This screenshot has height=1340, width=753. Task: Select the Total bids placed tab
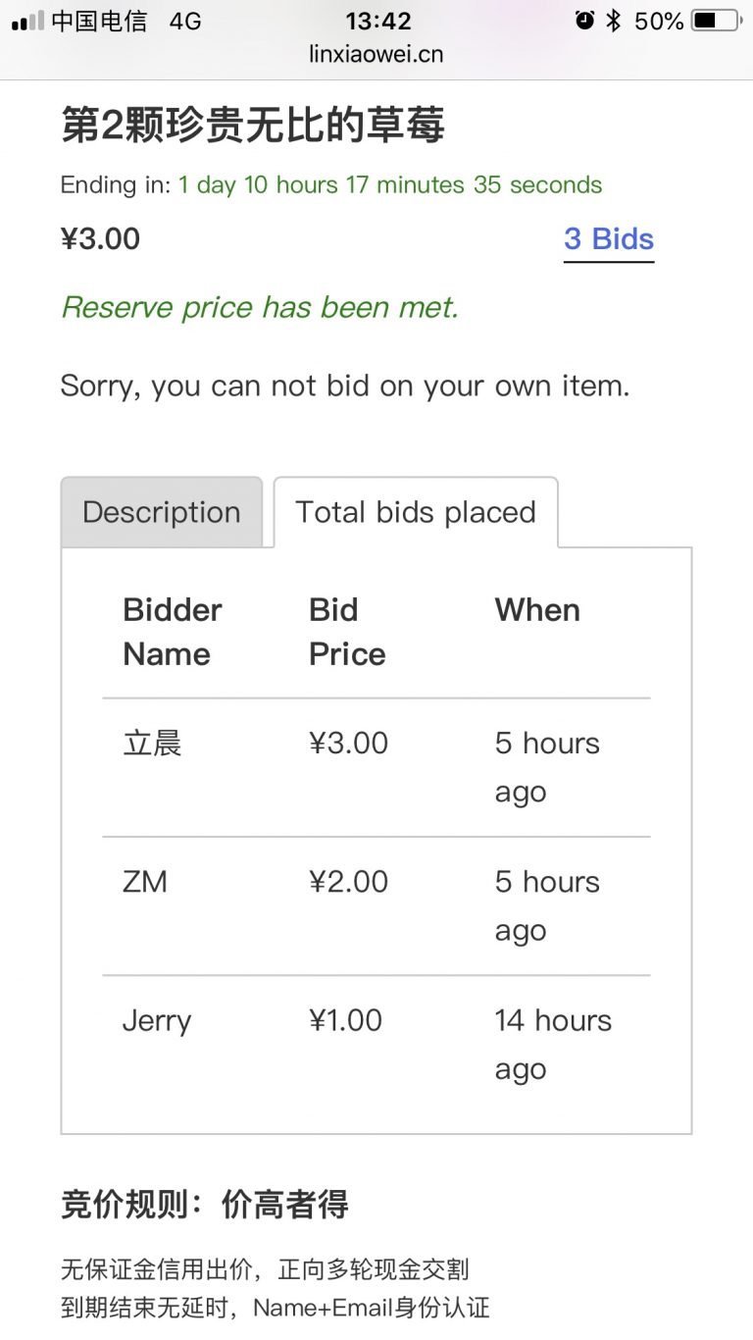tap(416, 512)
